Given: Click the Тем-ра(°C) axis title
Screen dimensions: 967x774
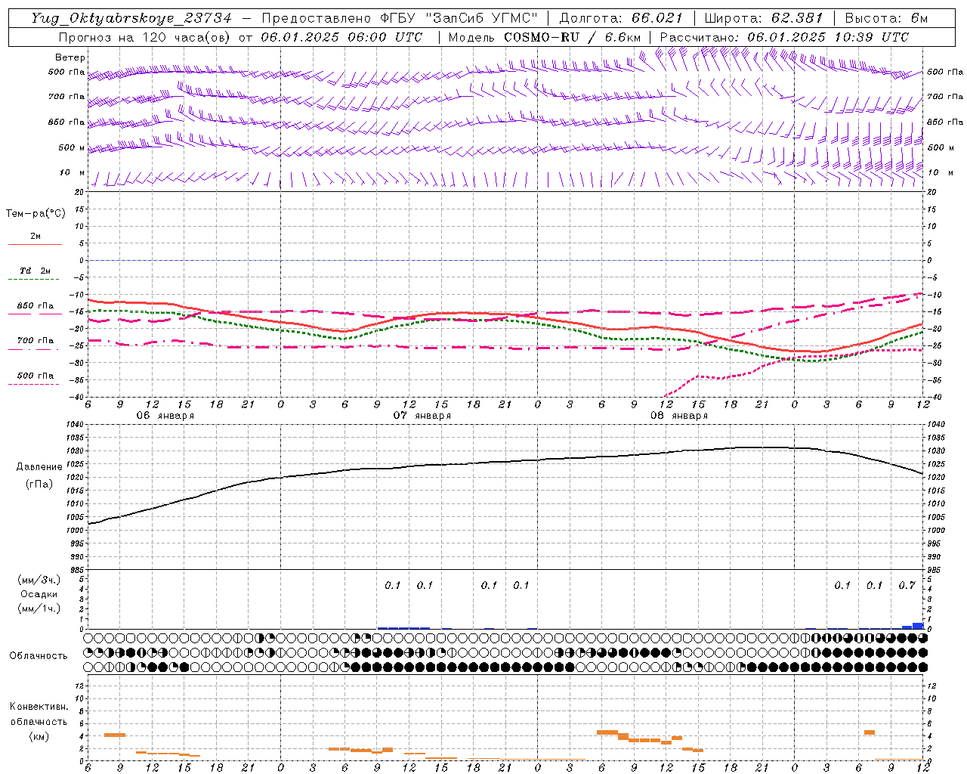Looking at the screenshot, I should tap(36, 214).
